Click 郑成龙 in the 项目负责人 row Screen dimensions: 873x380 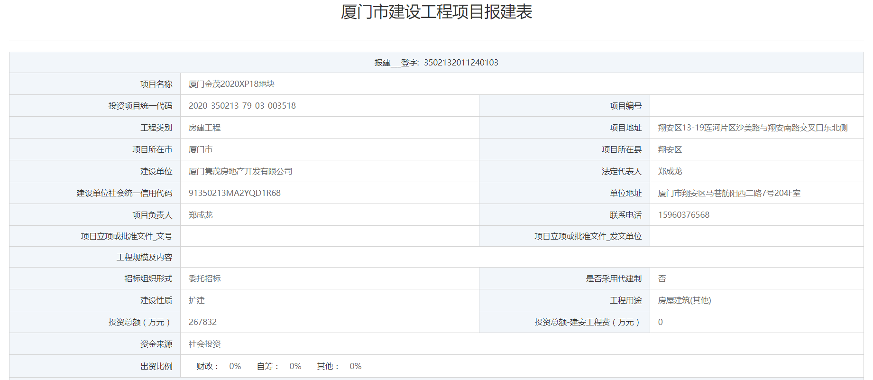pyautogui.click(x=201, y=215)
